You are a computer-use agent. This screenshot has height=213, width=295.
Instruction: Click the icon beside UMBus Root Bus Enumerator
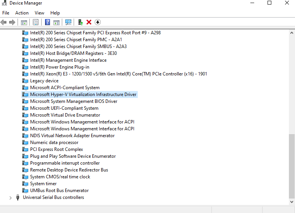(x=25, y=191)
